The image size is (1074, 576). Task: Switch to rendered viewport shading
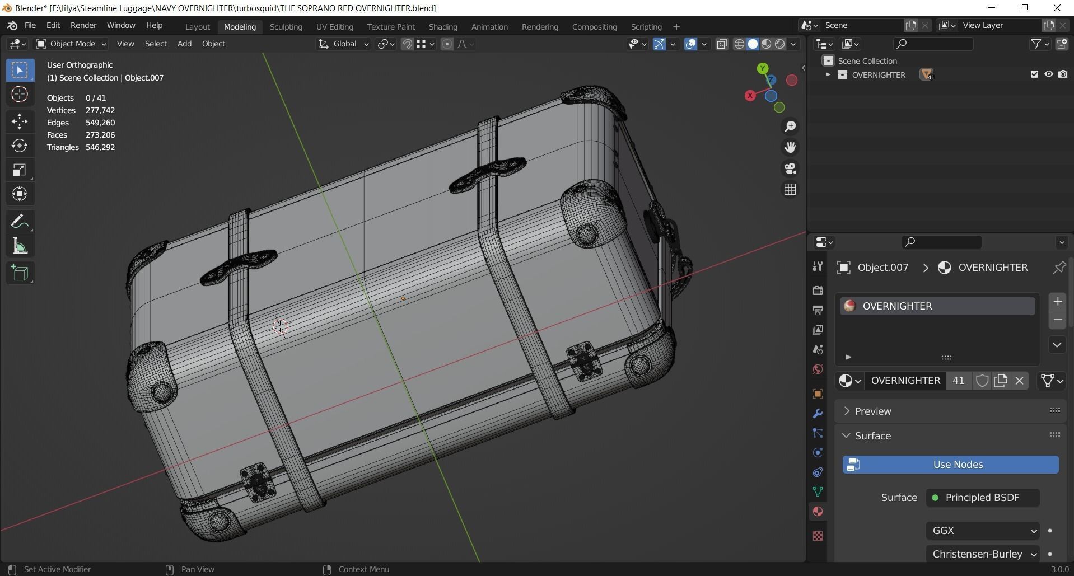coord(780,44)
